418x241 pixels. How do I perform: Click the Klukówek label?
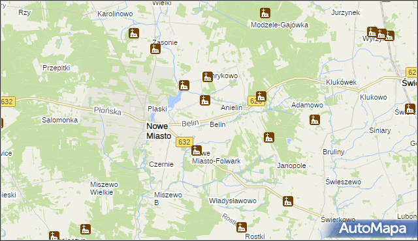coord(341,82)
